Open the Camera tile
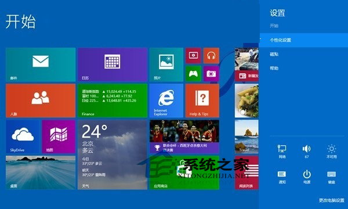The width and height of the screenshot is (348, 209). tap(211, 74)
